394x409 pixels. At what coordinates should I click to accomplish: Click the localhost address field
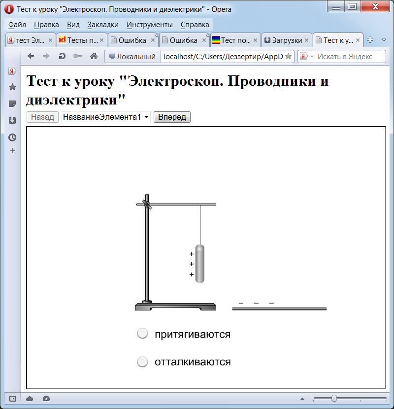pyautogui.click(x=223, y=56)
